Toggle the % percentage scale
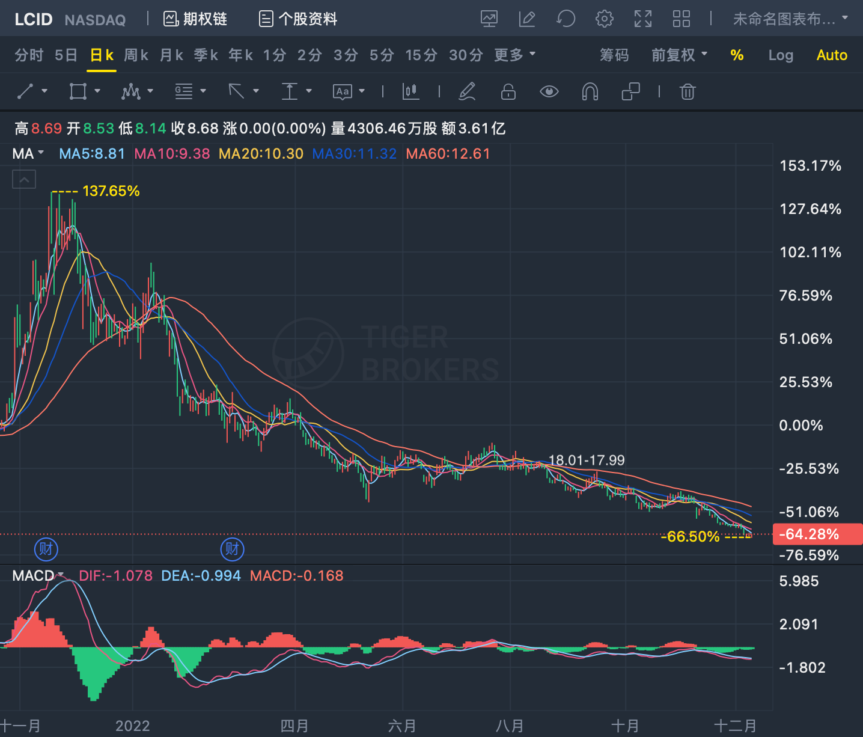 pyautogui.click(x=737, y=55)
